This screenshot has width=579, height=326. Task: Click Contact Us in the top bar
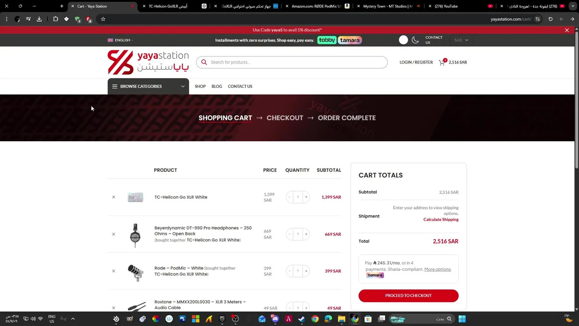tap(434, 40)
